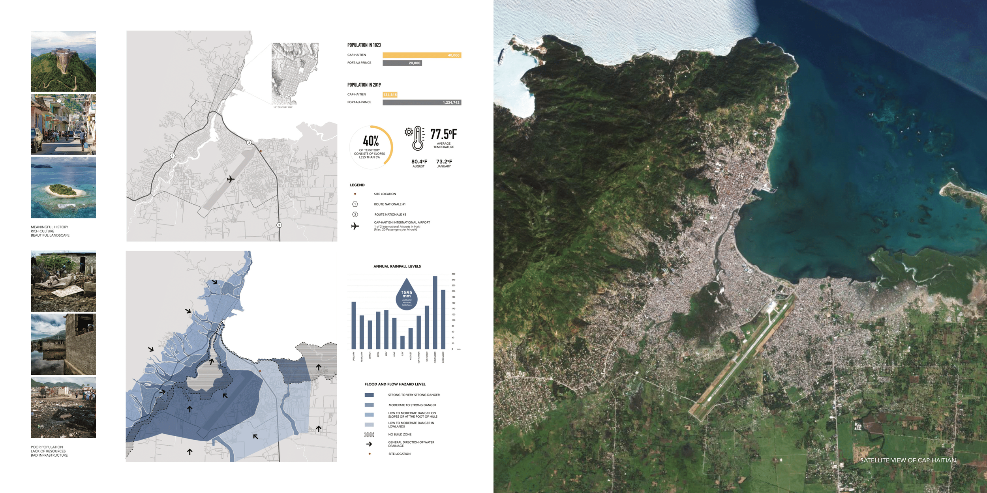Viewport: 987px width, 493px height.
Task: Click the hilltop citadel photo thumbnail
Action: [x=63, y=61]
